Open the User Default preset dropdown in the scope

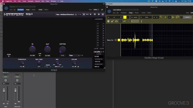pyautogui.click(x=125, y=10)
